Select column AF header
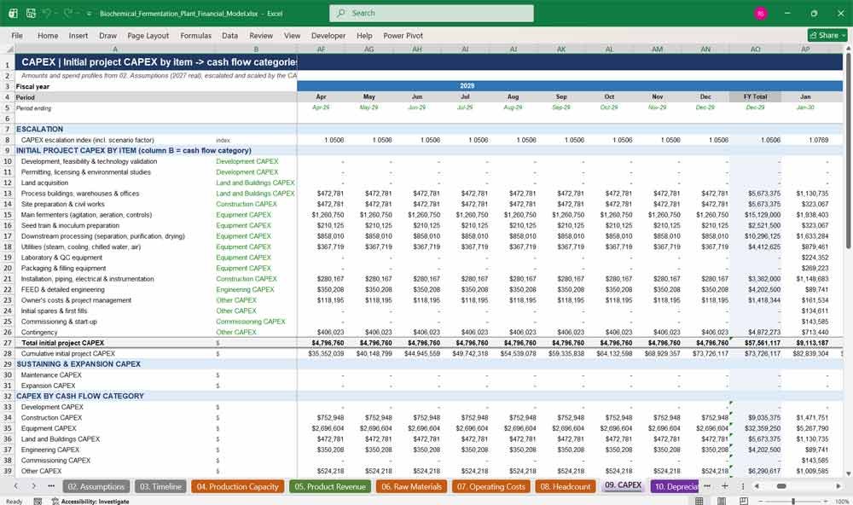Viewport: 853px width, 505px height. (x=321, y=49)
